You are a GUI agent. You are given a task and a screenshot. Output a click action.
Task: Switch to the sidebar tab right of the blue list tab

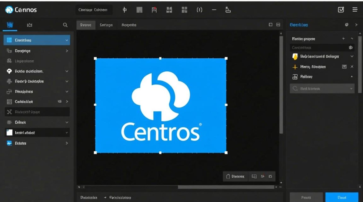pyautogui.click(x=29, y=25)
